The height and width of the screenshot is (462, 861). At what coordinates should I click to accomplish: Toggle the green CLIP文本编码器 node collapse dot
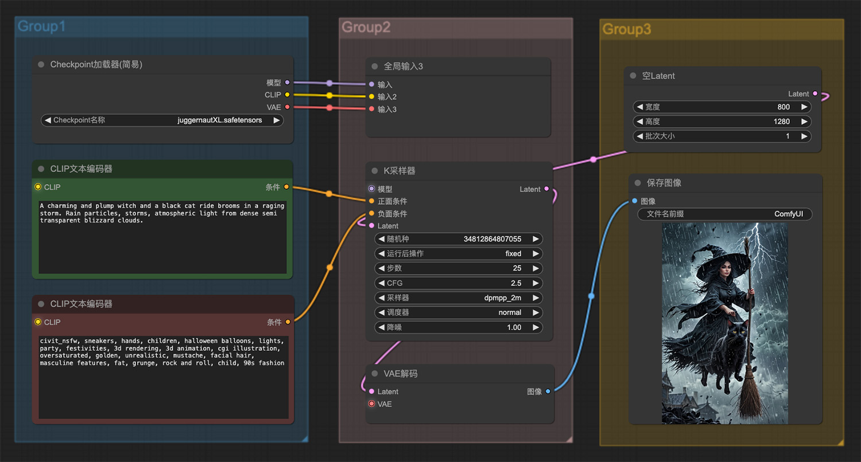click(41, 169)
